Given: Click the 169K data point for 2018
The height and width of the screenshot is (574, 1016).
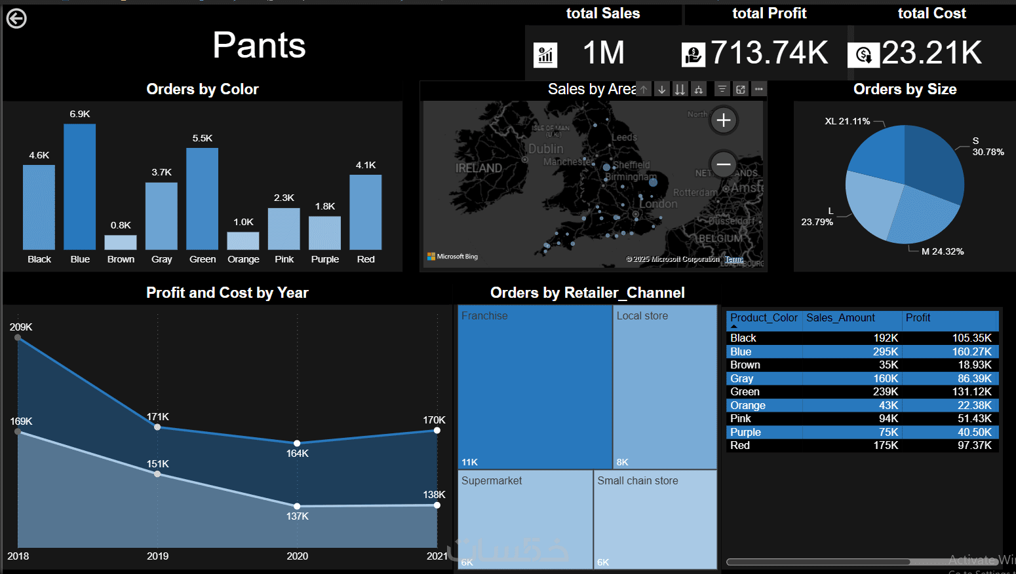Looking at the screenshot, I should [18, 431].
